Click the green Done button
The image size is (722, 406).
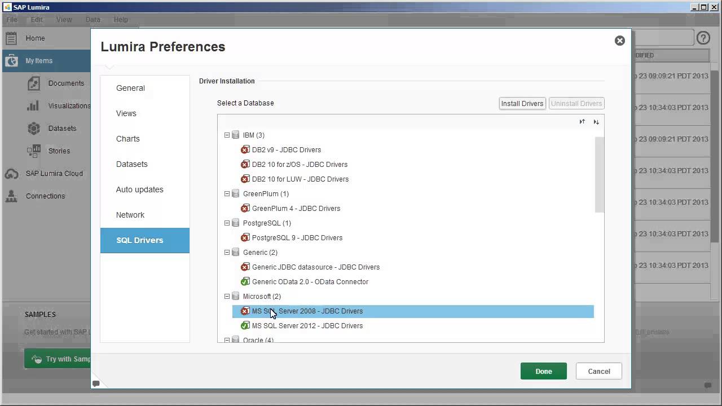pyautogui.click(x=544, y=371)
